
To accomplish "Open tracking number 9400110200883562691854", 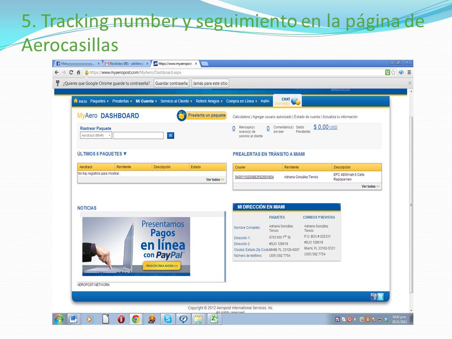I will click(254, 177).
